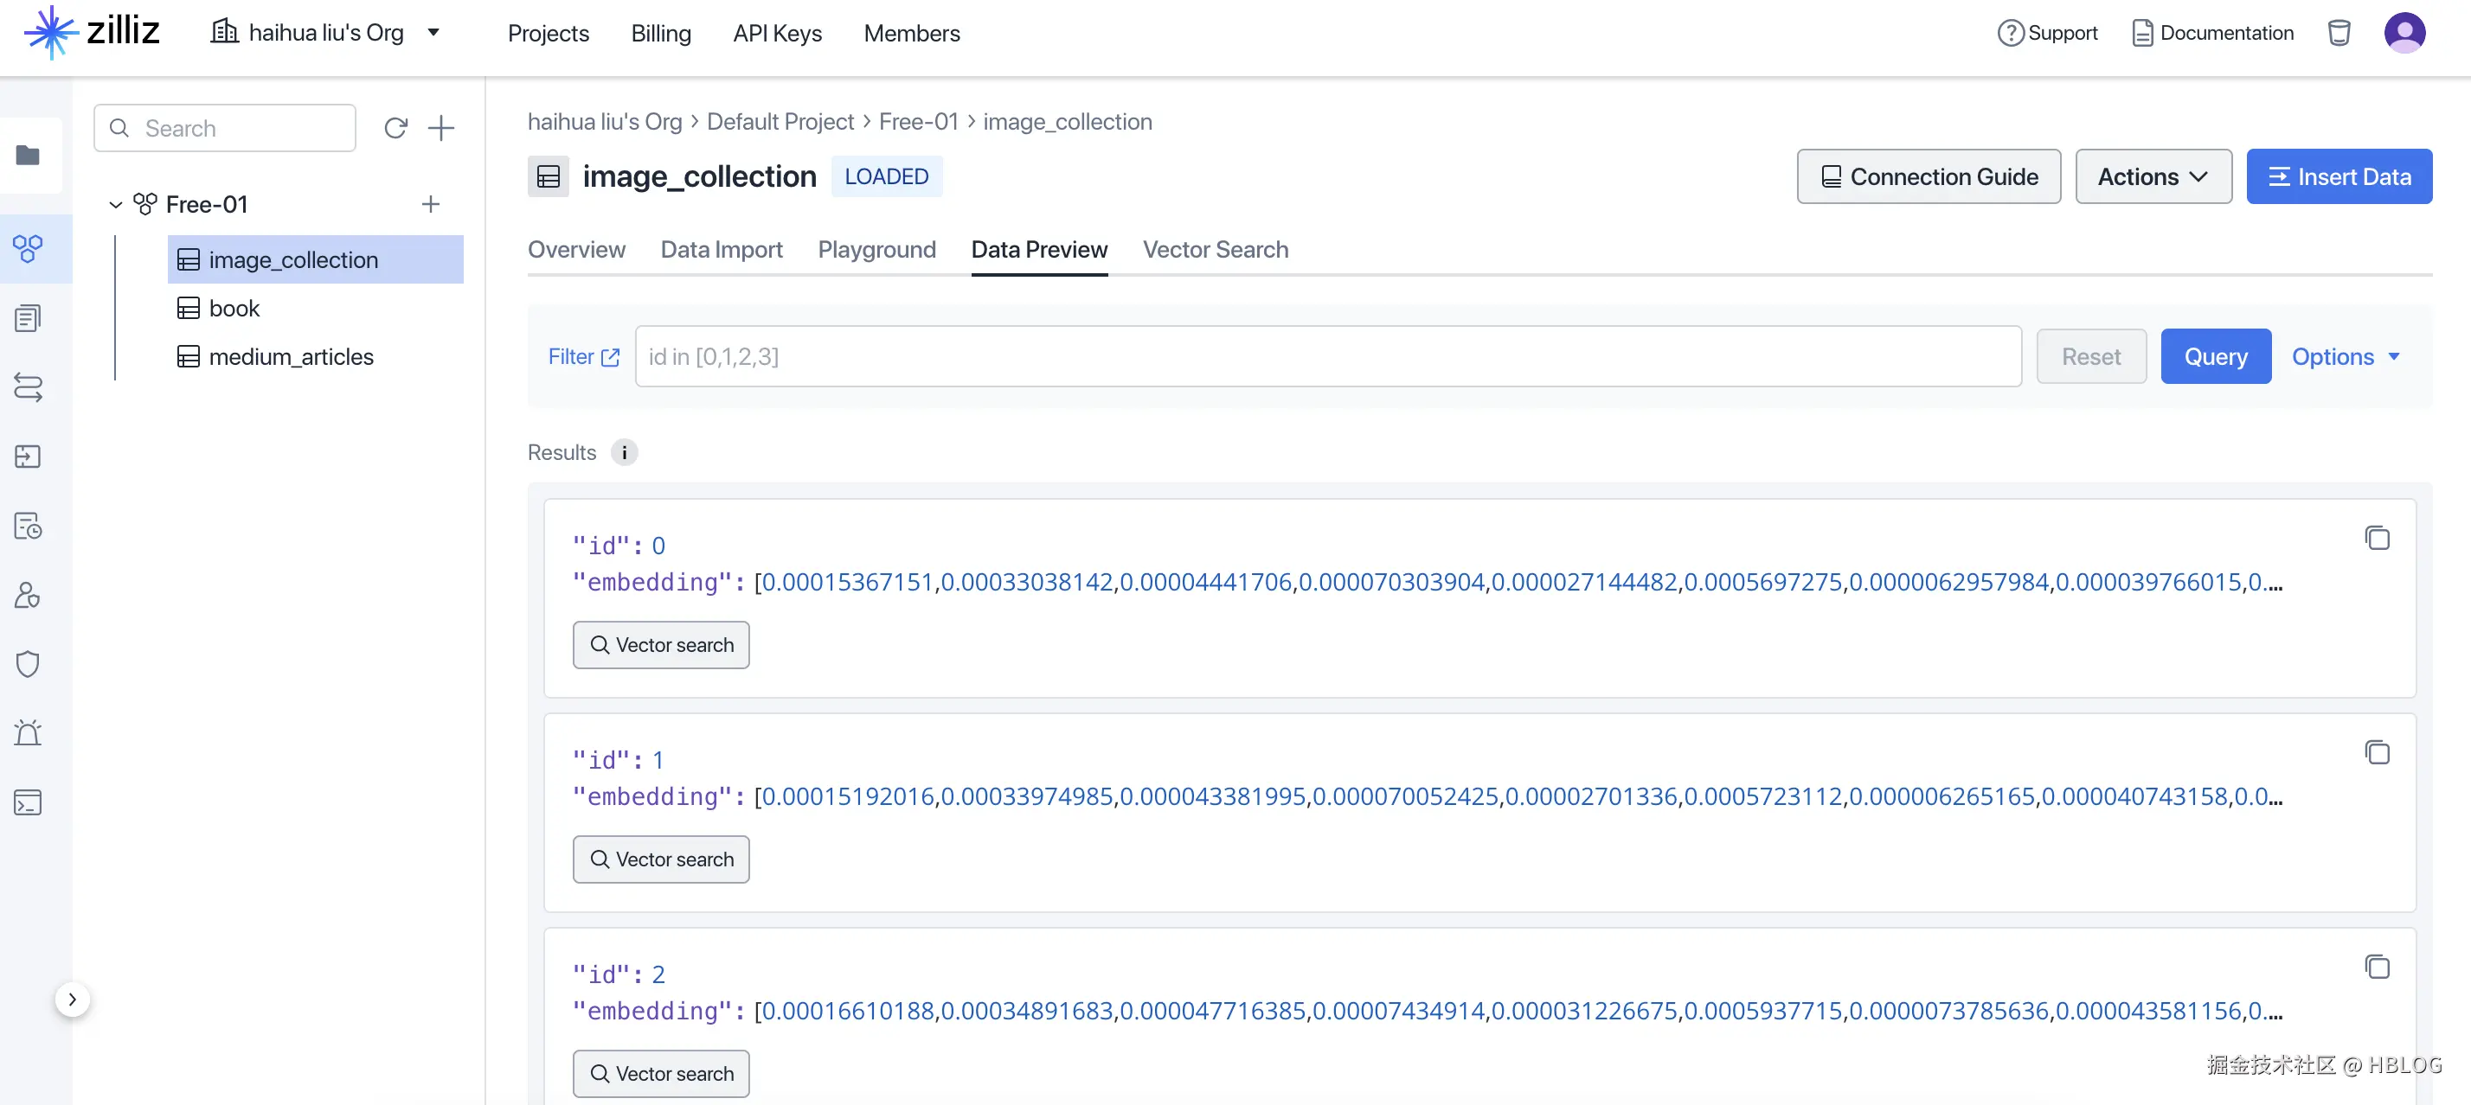Open the shield security icon in sidebar
2471x1105 pixels.
(x=28, y=663)
